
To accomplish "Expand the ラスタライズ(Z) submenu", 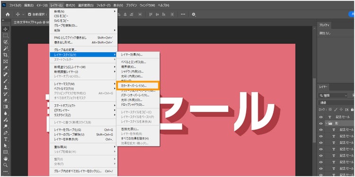I will coord(83,115).
